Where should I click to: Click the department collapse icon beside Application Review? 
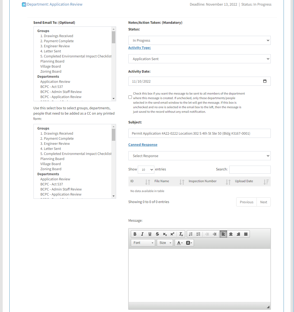click(24, 4)
